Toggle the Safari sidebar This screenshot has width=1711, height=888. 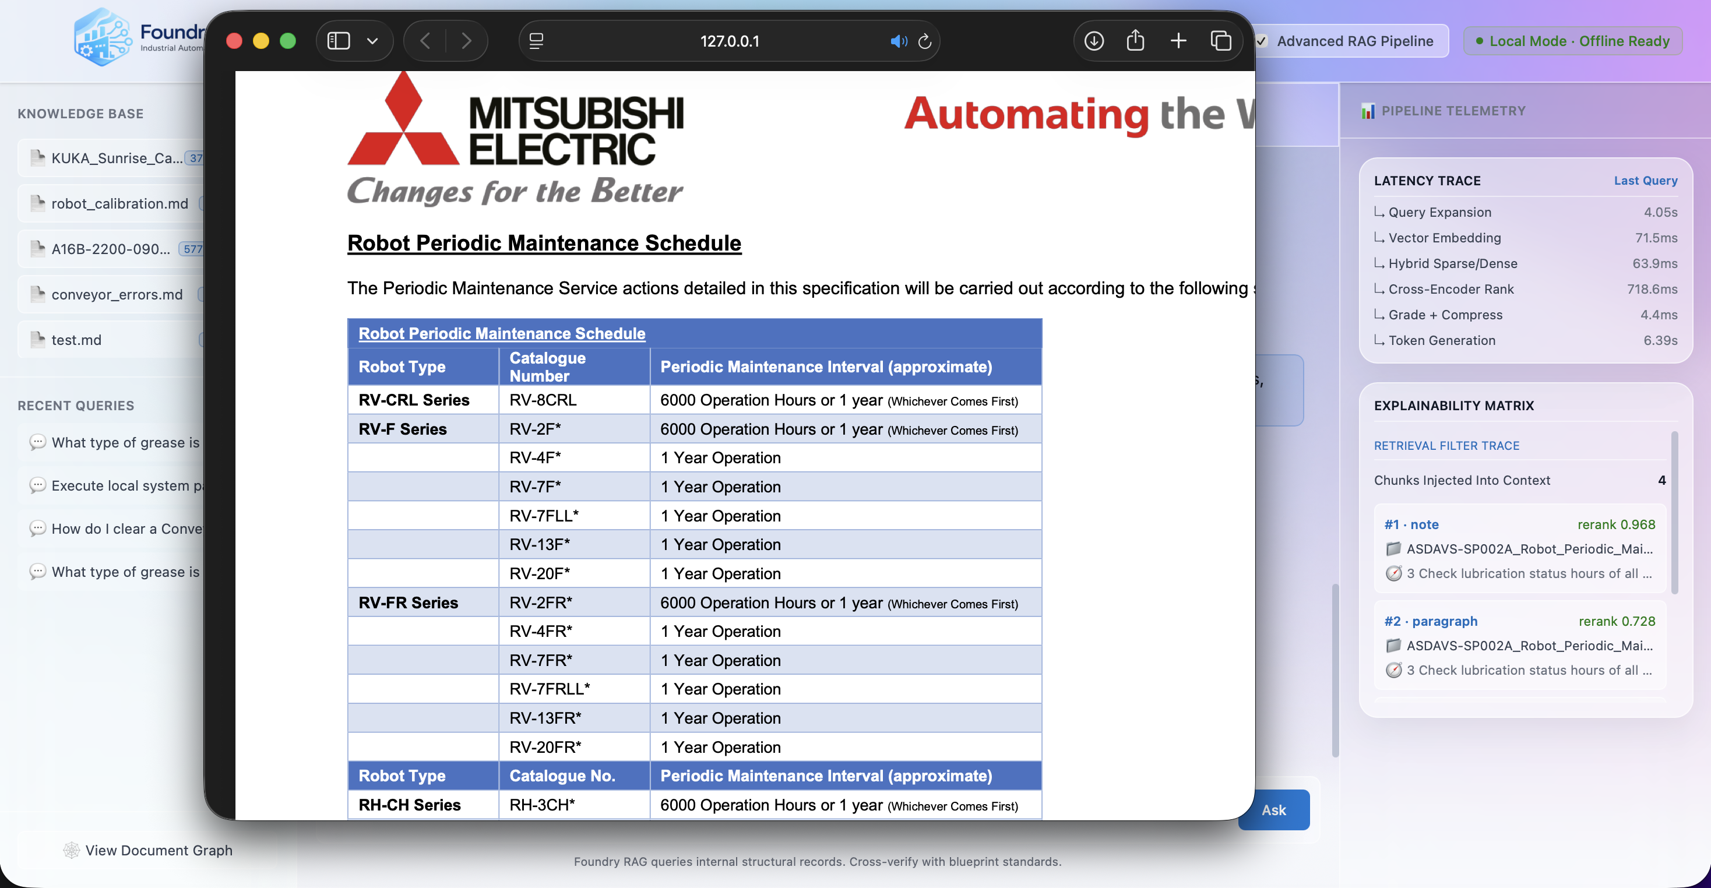click(339, 41)
